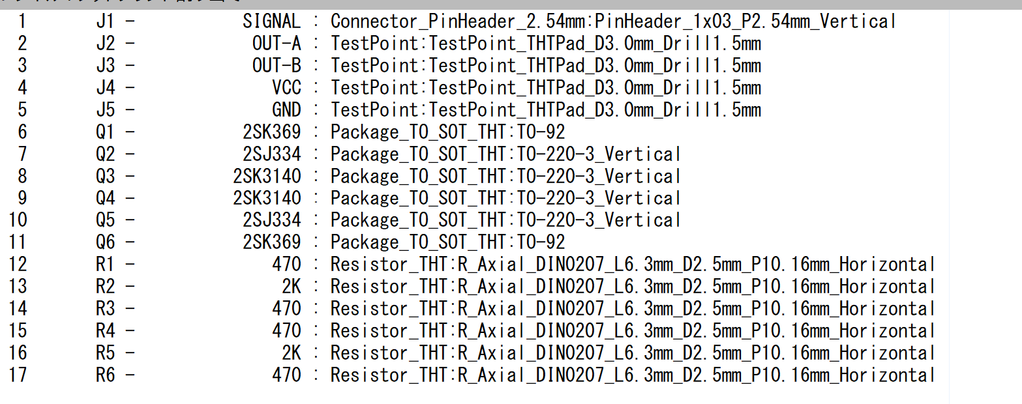Screen dimensions: 1022x404
Task: Select the 2K value for R2
Action: coord(291,287)
